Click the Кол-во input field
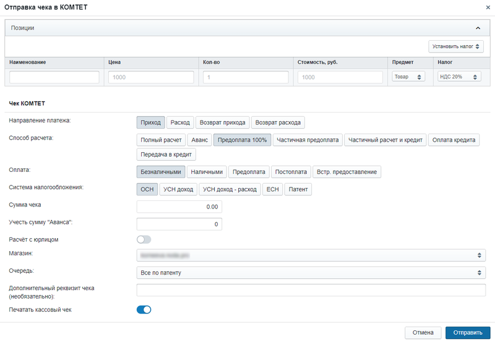 coord(246,77)
